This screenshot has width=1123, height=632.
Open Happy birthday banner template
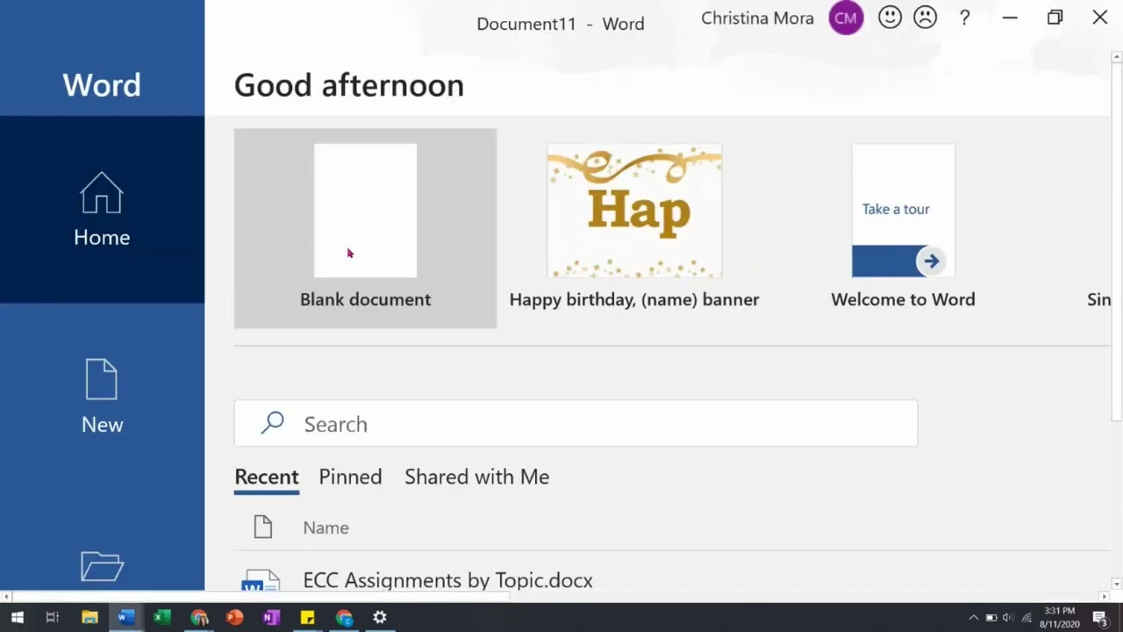(x=634, y=228)
